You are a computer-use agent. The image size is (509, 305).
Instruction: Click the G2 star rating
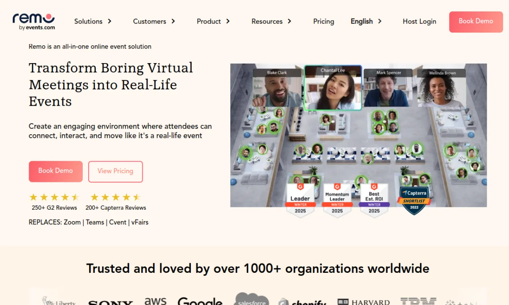[54, 197]
